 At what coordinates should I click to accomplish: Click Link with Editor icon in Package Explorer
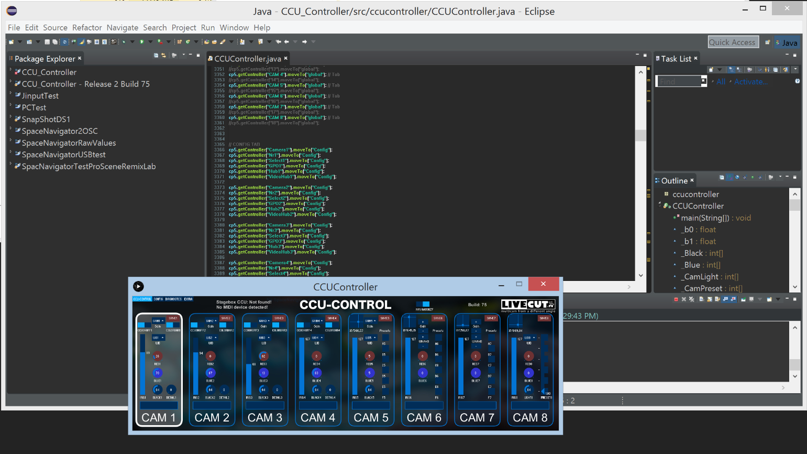pos(163,55)
